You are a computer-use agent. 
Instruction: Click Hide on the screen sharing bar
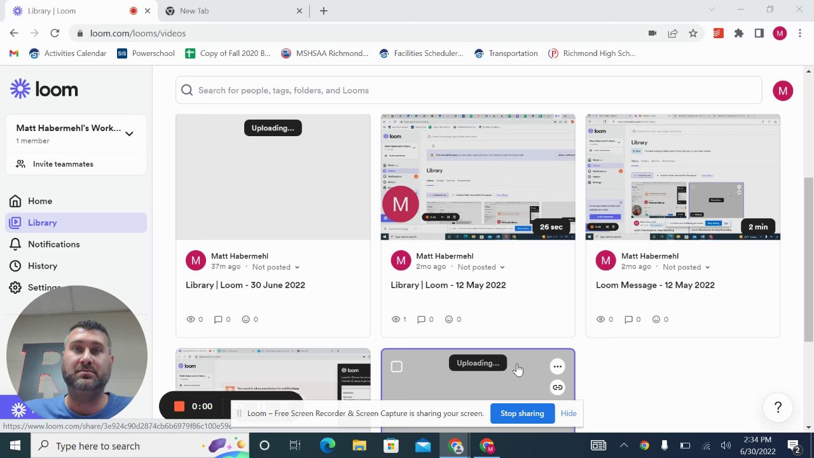[569, 413]
